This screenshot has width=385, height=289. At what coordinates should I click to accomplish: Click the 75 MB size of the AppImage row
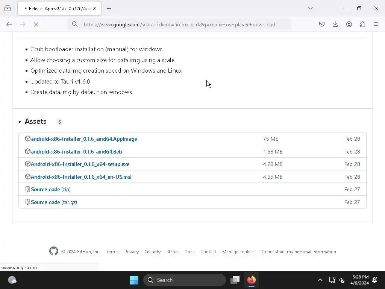click(271, 139)
